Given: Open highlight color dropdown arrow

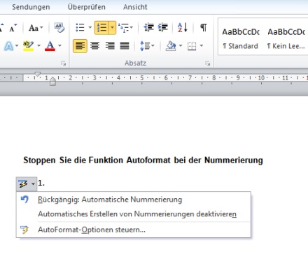Looking at the screenshot, I should coord(38,46).
